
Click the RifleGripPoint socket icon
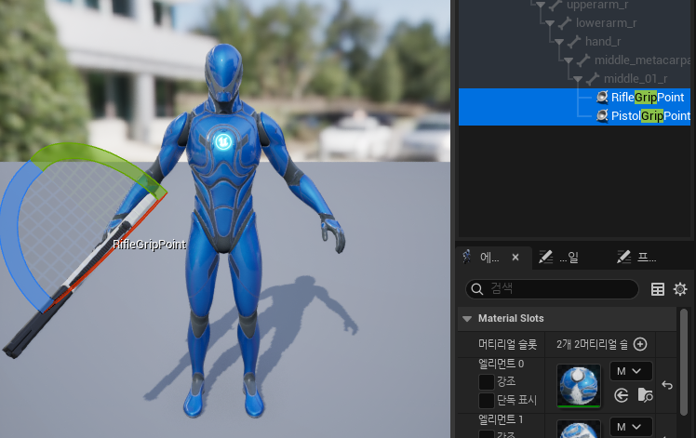pyautogui.click(x=602, y=98)
